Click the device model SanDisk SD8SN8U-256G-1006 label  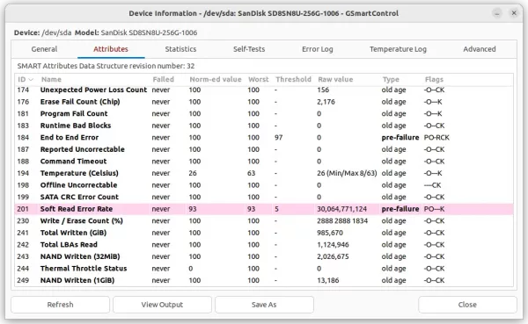coord(149,32)
